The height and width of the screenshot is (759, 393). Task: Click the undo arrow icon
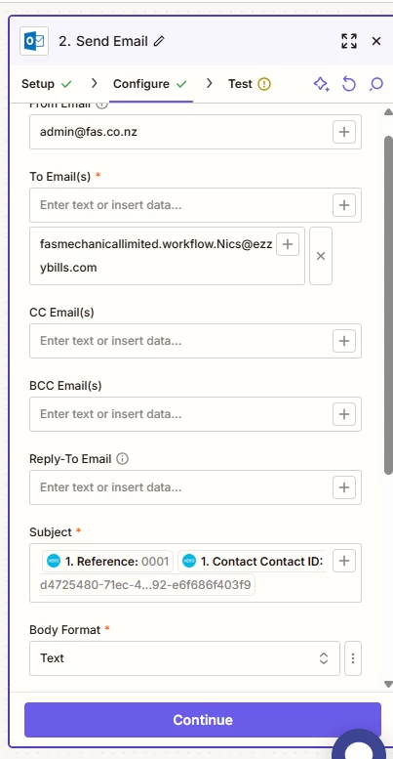tap(348, 84)
